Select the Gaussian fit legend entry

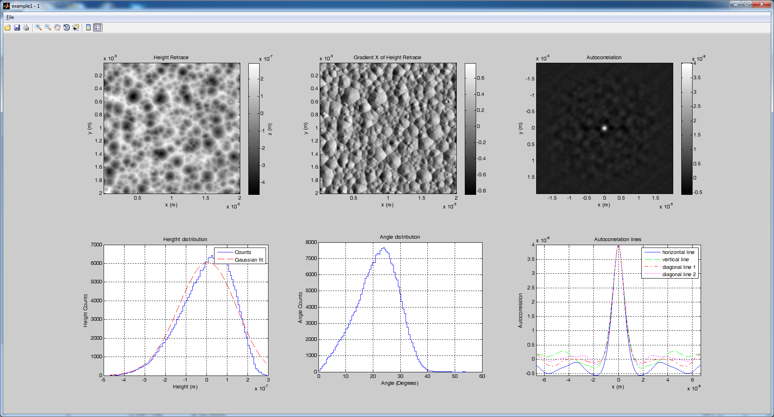[249, 260]
